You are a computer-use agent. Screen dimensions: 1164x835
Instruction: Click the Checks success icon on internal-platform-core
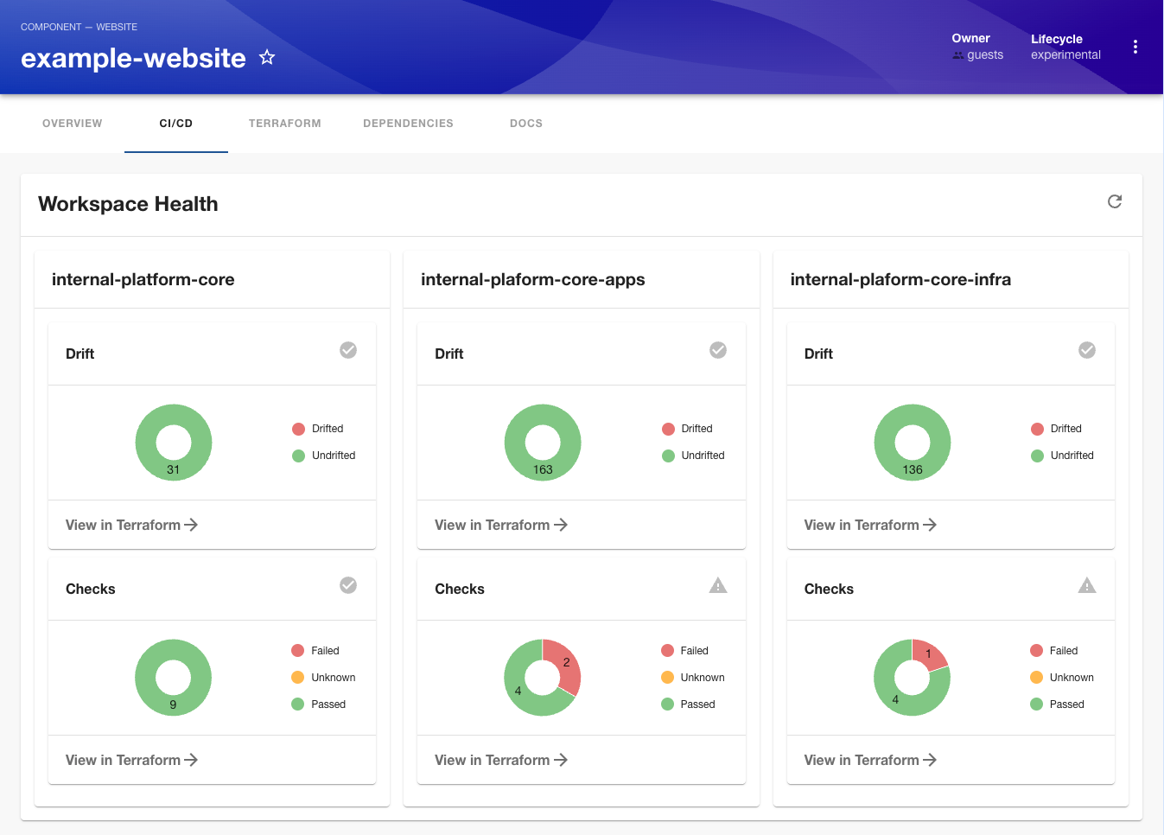(x=348, y=585)
